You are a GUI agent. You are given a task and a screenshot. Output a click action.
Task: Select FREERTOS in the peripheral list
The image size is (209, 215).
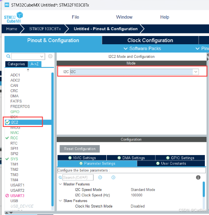coord(20,107)
